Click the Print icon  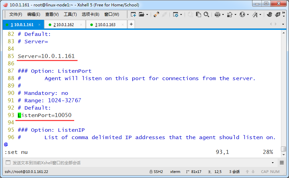(x=218, y=14)
